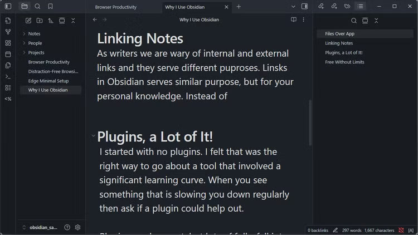The width and height of the screenshot is (418, 235).
Task: Open the tags pane icon
Action: pos(347,6)
